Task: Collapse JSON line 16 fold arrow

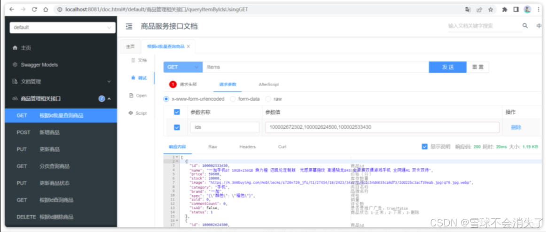Action: [x=177, y=221]
